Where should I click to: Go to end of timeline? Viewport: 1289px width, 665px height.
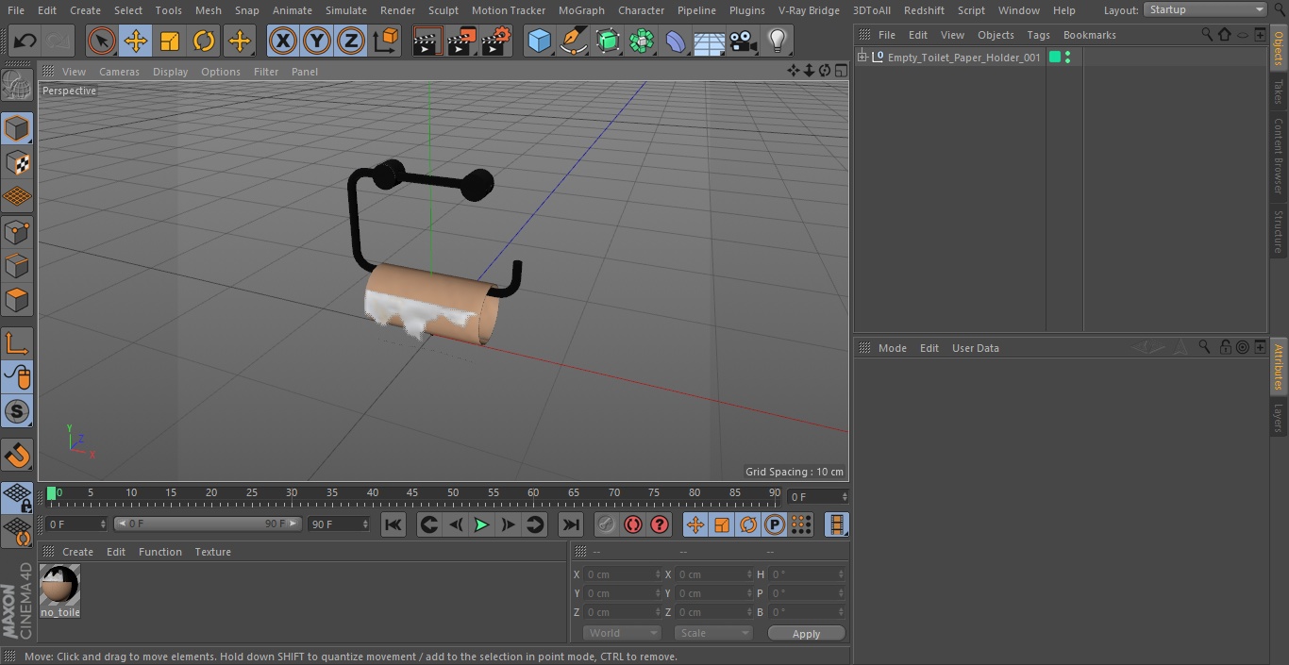point(571,524)
